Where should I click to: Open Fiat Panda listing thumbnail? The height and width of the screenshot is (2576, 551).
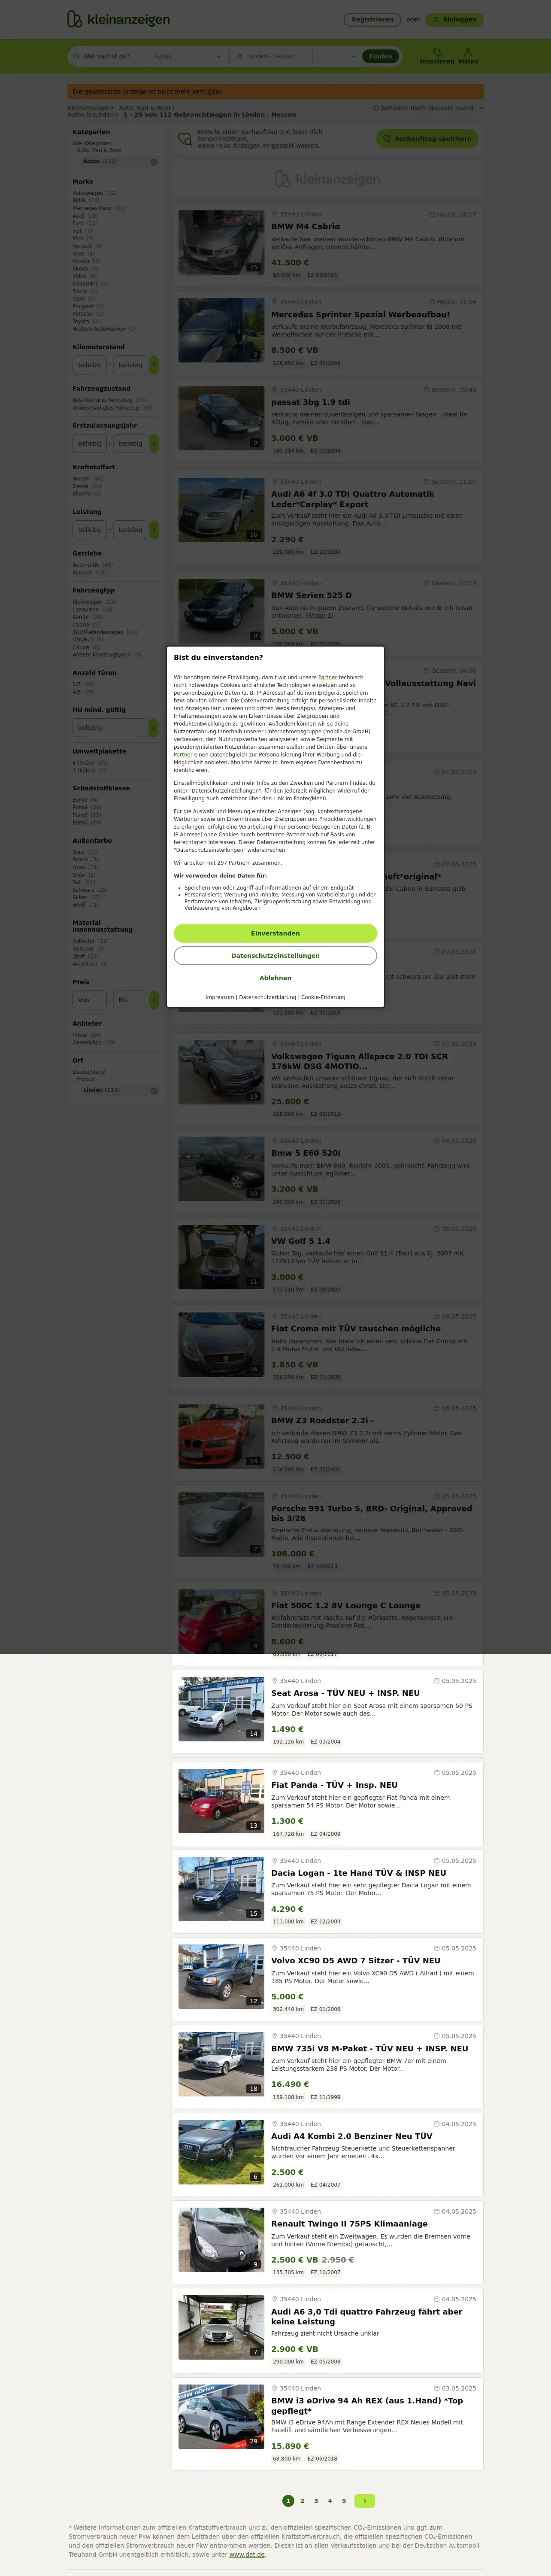[221, 1801]
